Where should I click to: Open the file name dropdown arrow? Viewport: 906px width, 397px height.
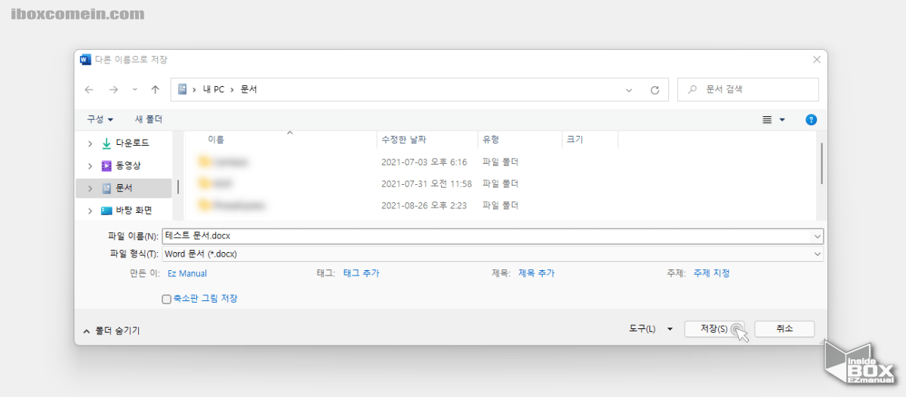[x=818, y=236]
